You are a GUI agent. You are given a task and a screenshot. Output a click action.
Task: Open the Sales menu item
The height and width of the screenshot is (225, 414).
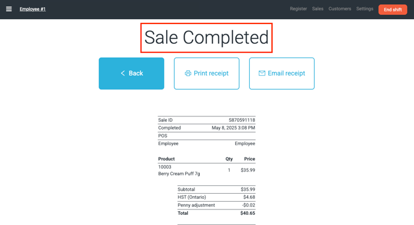coord(318,8)
